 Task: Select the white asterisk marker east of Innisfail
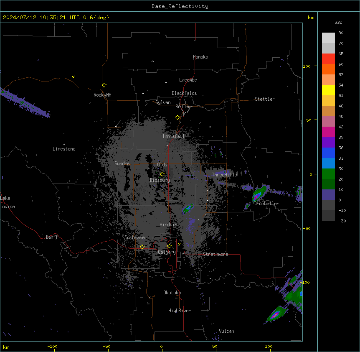[x=210, y=127]
